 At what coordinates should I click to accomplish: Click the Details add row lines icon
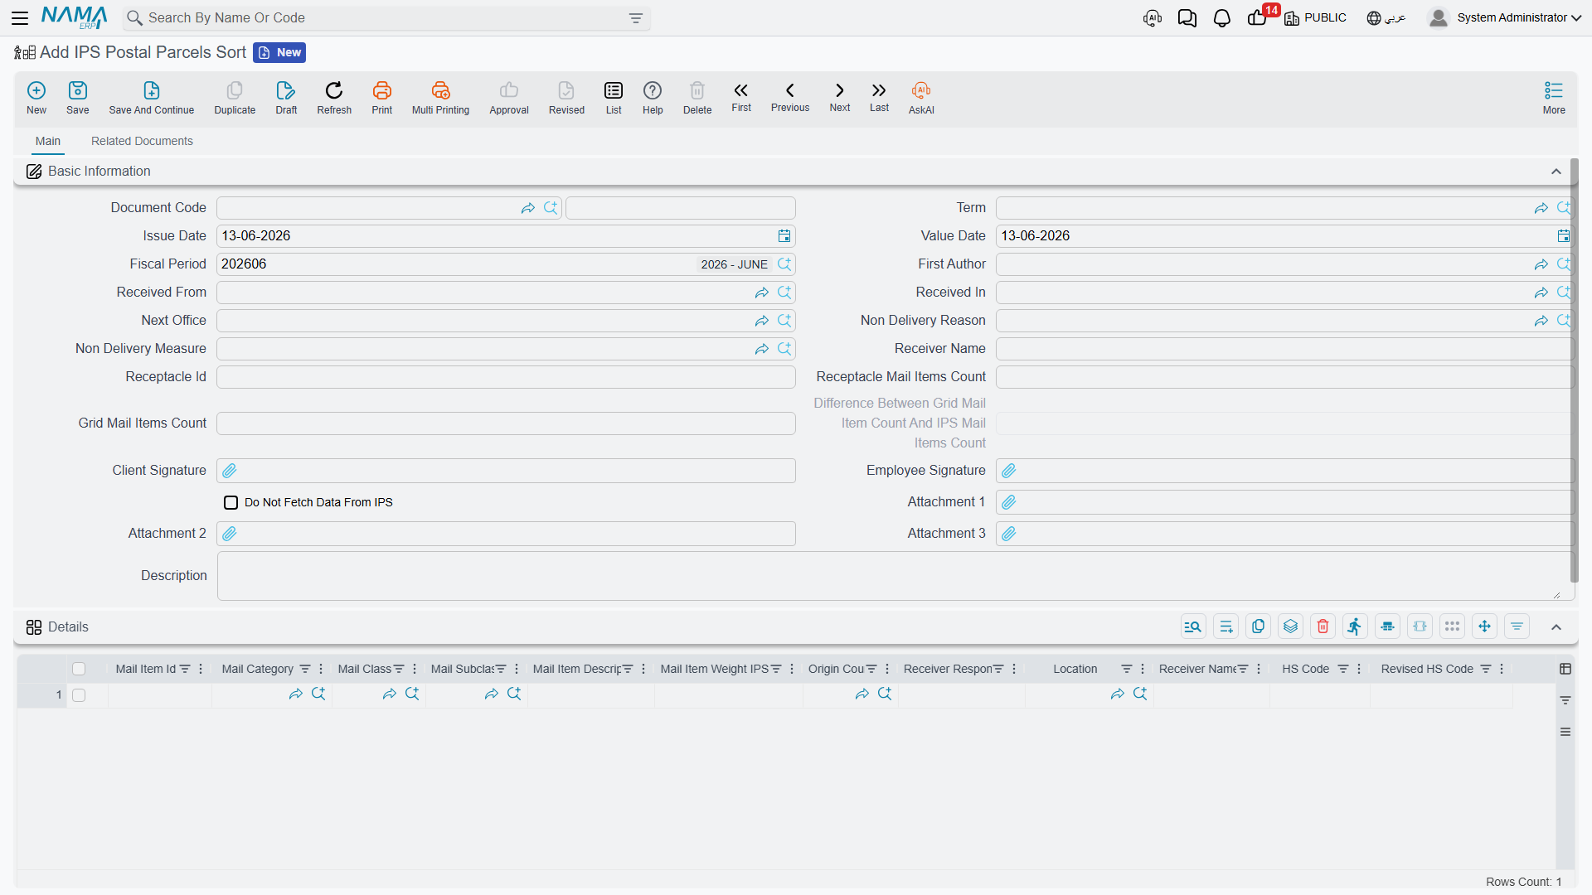(1226, 626)
